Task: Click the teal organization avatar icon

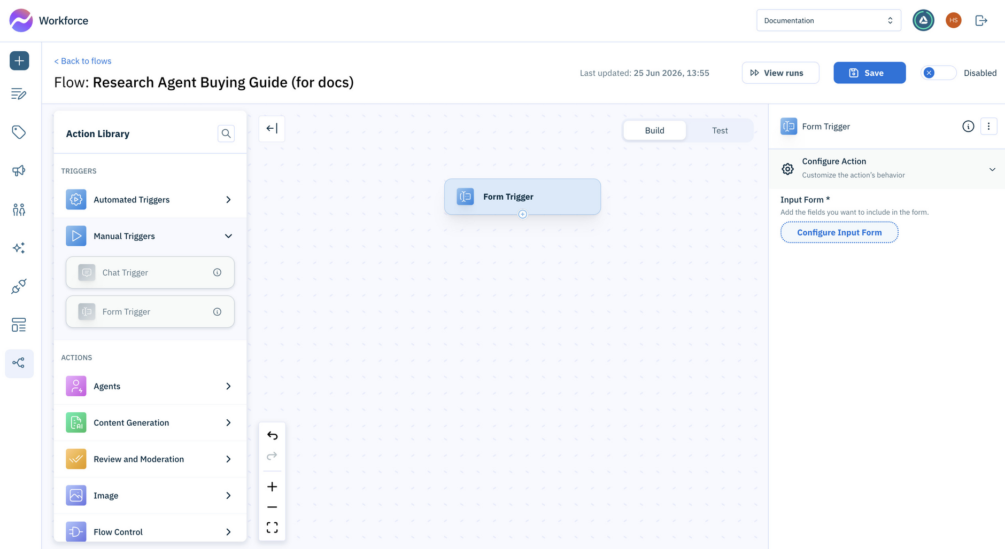Action: tap(923, 20)
